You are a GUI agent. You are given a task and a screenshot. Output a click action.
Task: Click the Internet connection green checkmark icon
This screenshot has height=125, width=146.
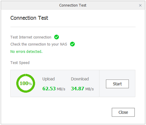[57, 37]
